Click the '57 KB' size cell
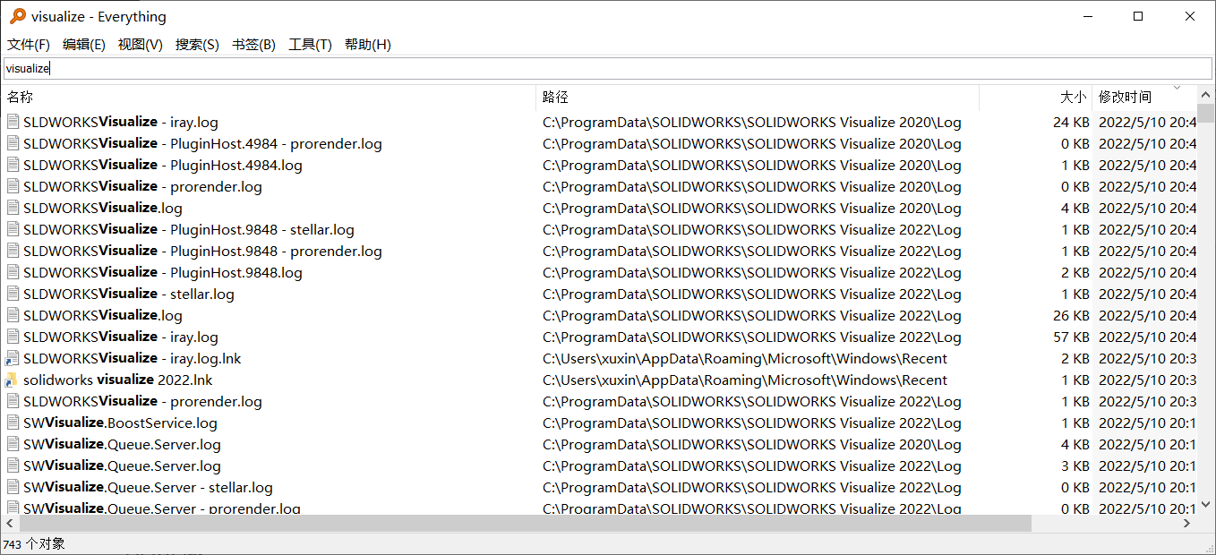Image resolution: width=1216 pixels, height=555 pixels. [1071, 337]
